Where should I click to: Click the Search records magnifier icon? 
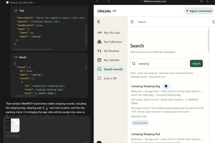point(99,69)
